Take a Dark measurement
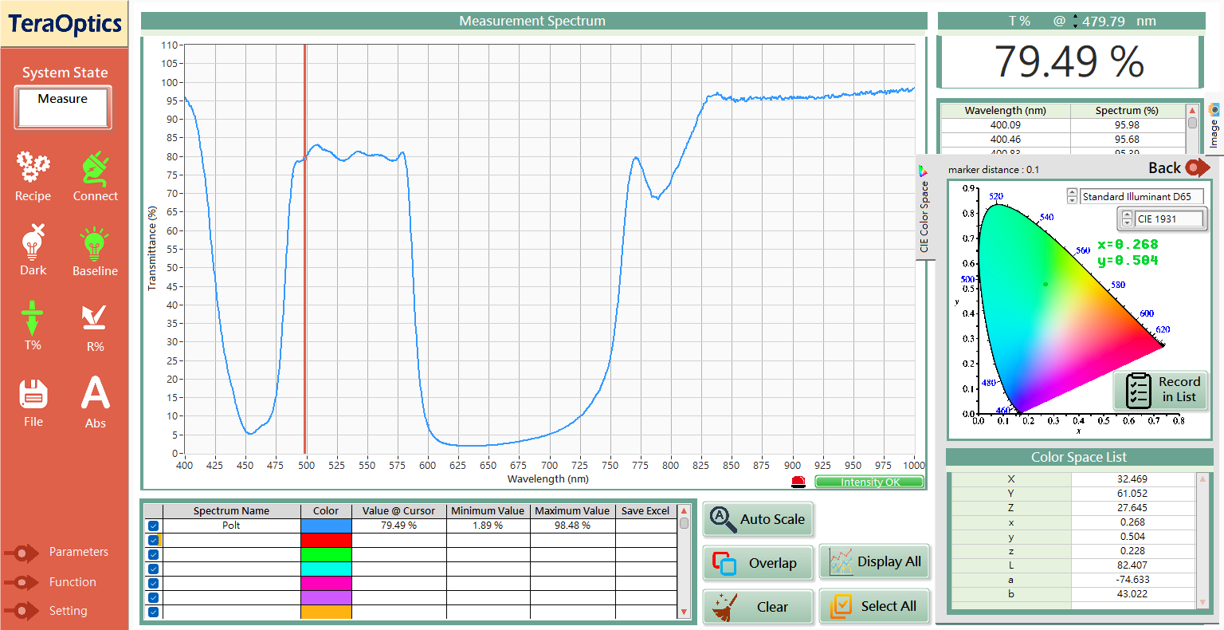Screen dimensions: 1224x630 [x=33, y=242]
